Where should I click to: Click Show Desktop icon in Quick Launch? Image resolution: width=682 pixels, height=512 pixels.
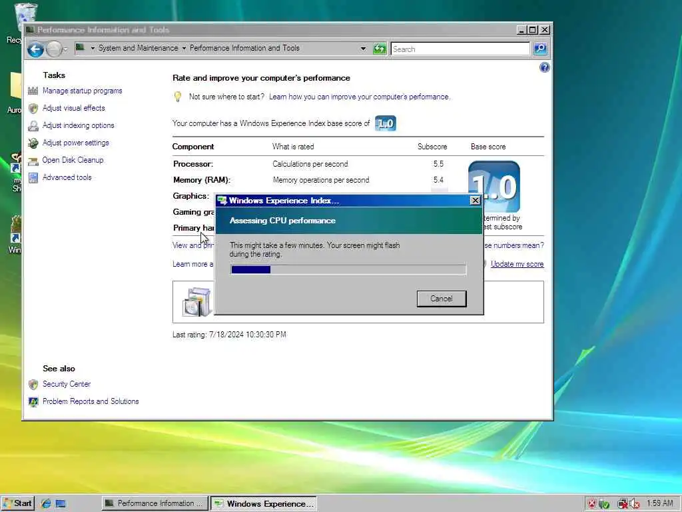coord(61,504)
